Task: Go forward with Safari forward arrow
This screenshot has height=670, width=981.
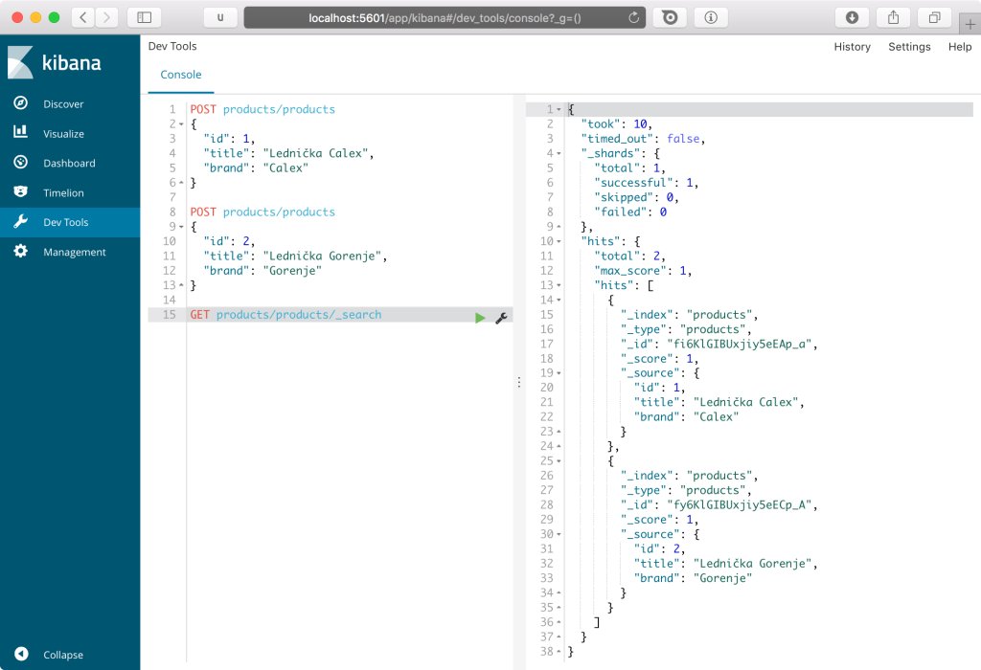Action: point(106,17)
